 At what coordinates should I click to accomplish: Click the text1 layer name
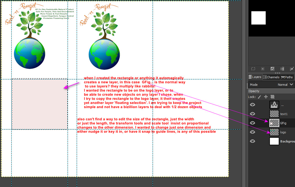284,114
